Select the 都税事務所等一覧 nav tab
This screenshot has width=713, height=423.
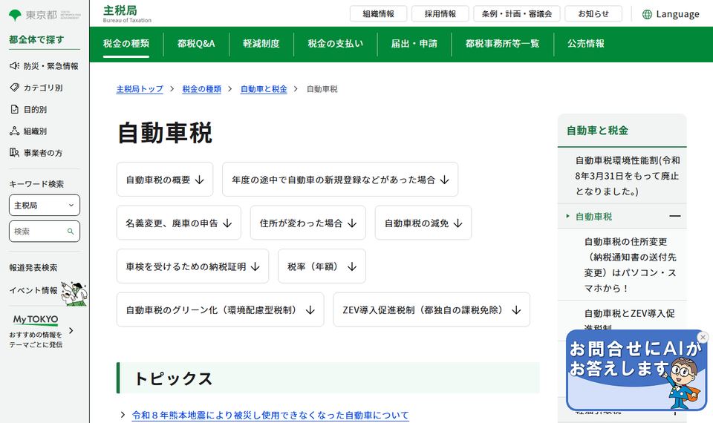pos(502,44)
